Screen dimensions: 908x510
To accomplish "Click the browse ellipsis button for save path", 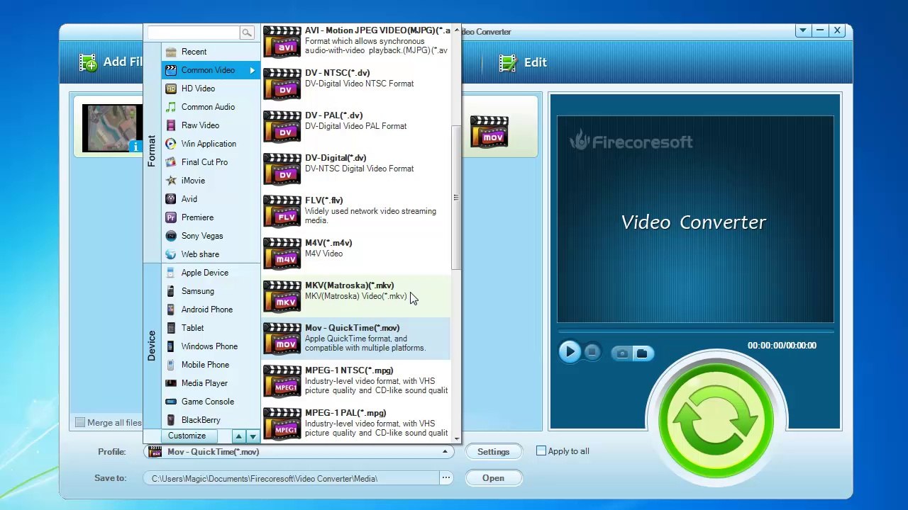I will click(x=445, y=478).
